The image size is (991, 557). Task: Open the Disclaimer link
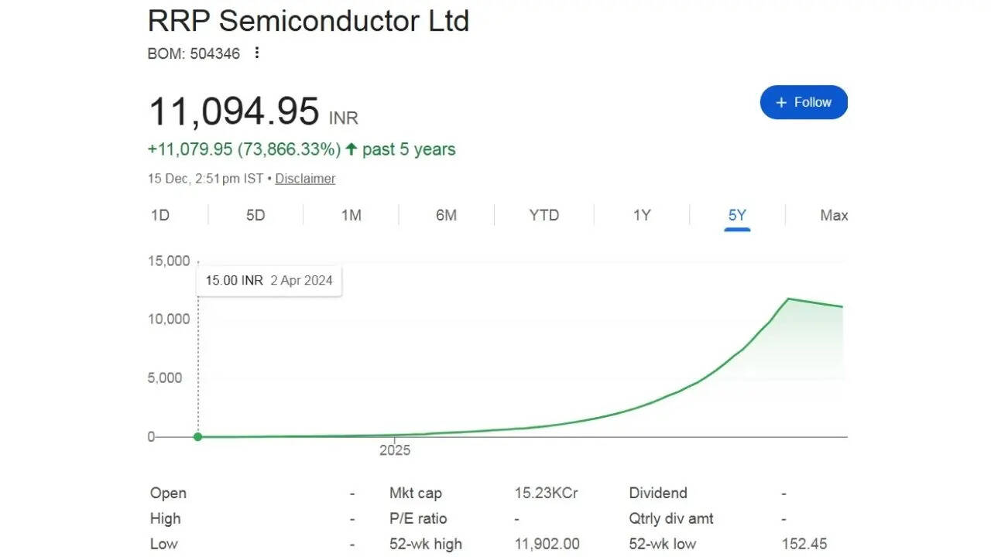pyautogui.click(x=305, y=179)
